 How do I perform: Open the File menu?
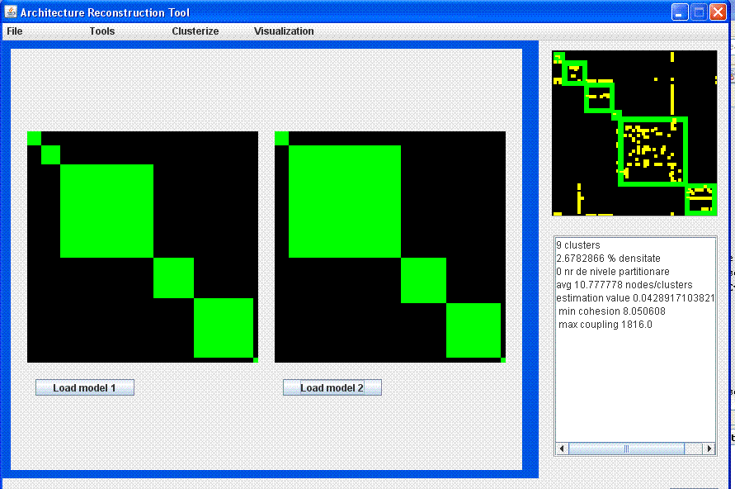(x=15, y=31)
